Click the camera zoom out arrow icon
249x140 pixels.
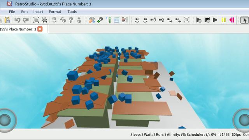coord(178,20)
